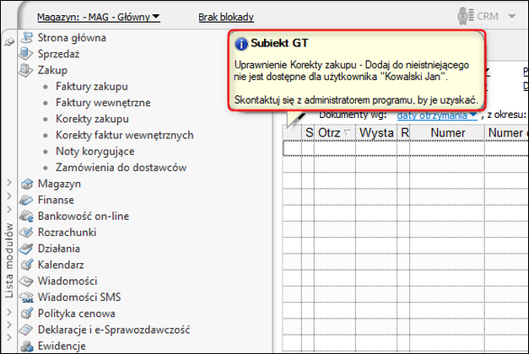Select Faktury zakupu

(x=92, y=86)
